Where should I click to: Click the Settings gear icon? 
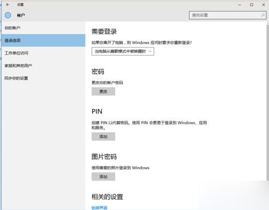click(x=8, y=15)
